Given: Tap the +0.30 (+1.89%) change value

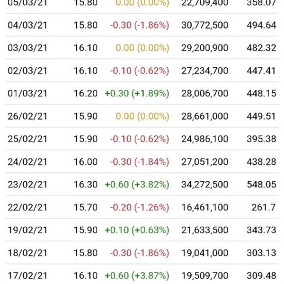Looking at the screenshot, I should click(x=137, y=93).
